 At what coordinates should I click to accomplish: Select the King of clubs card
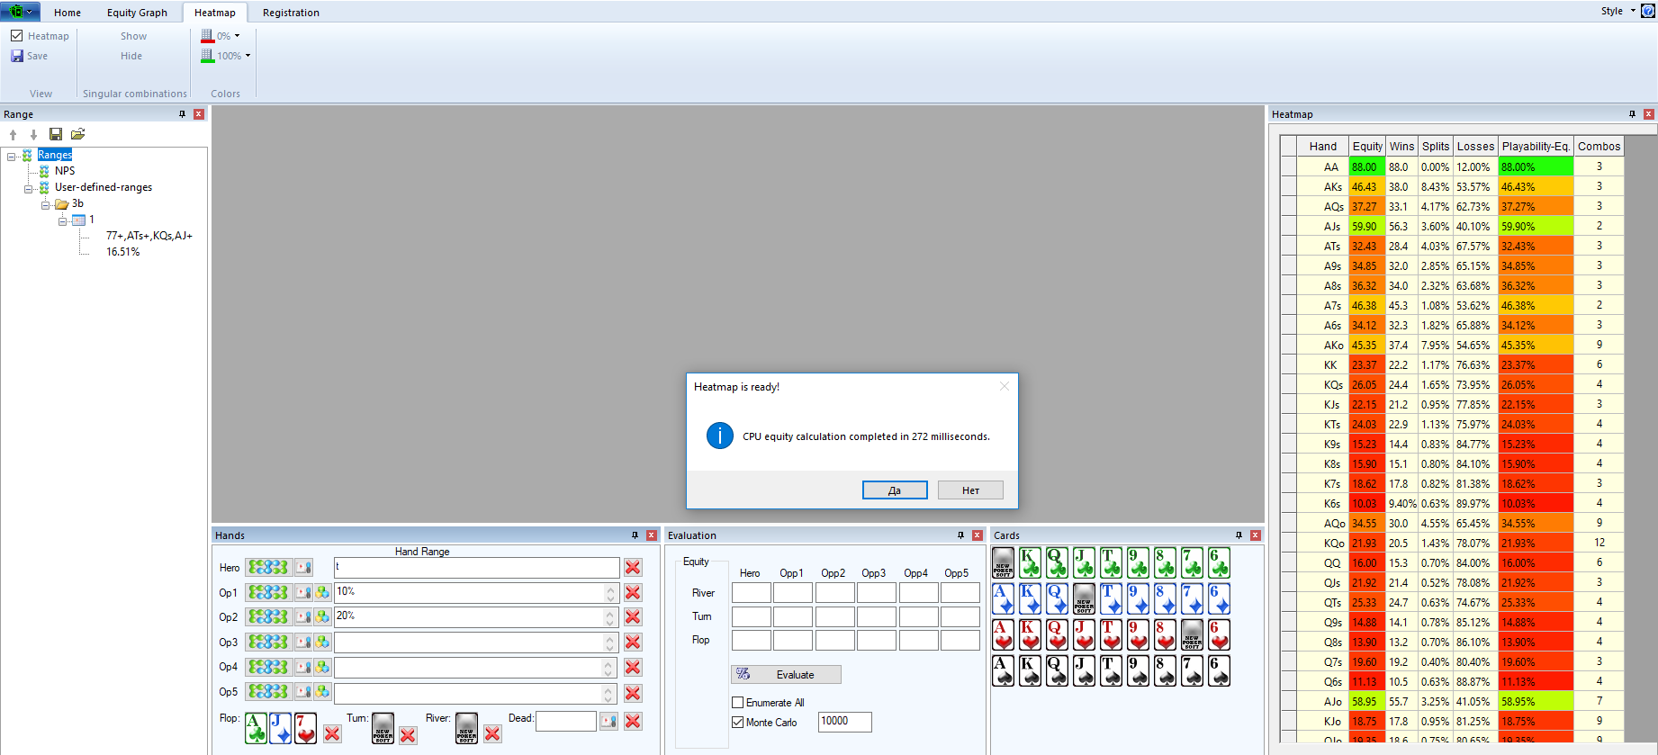(x=1030, y=563)
